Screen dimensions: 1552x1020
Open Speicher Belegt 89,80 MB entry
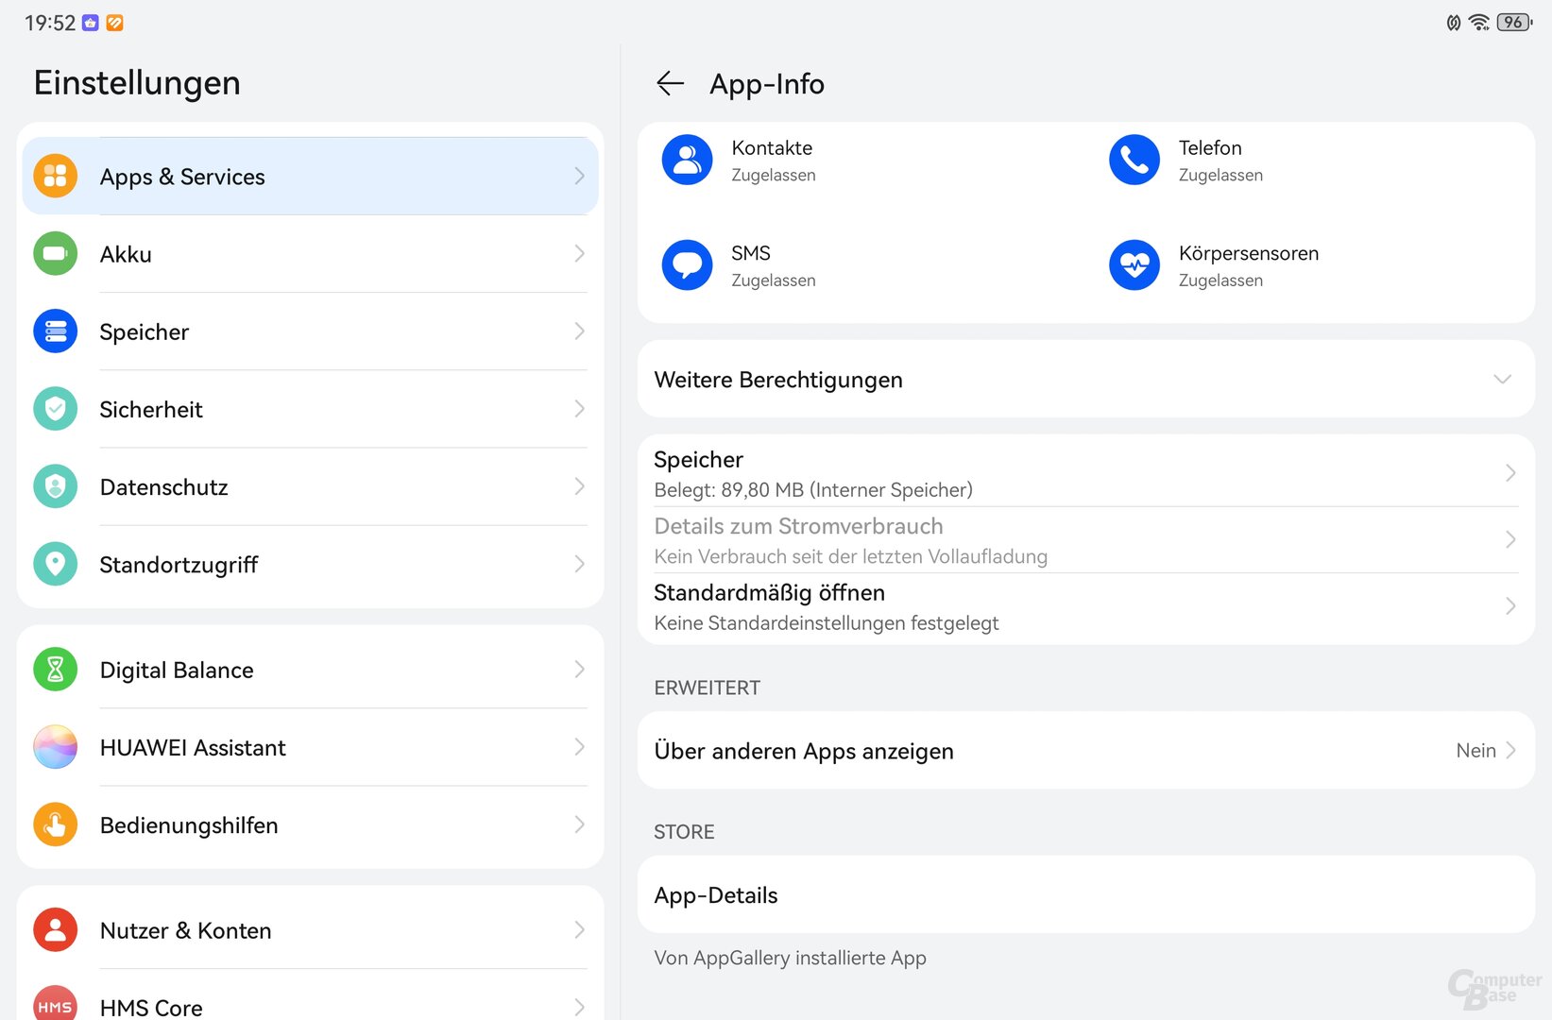pyautogui.click(x=1086, y=473)
